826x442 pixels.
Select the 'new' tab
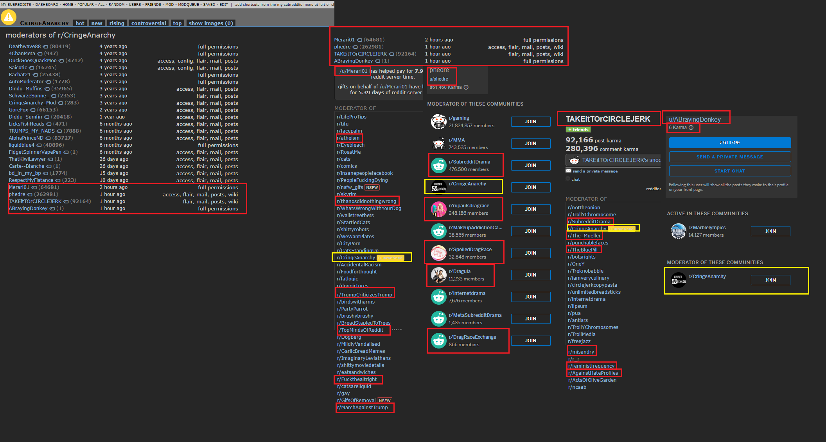tap(97, 23)
